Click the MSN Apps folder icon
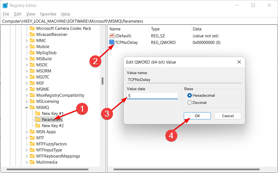278x173 pixels. point(32,132)
